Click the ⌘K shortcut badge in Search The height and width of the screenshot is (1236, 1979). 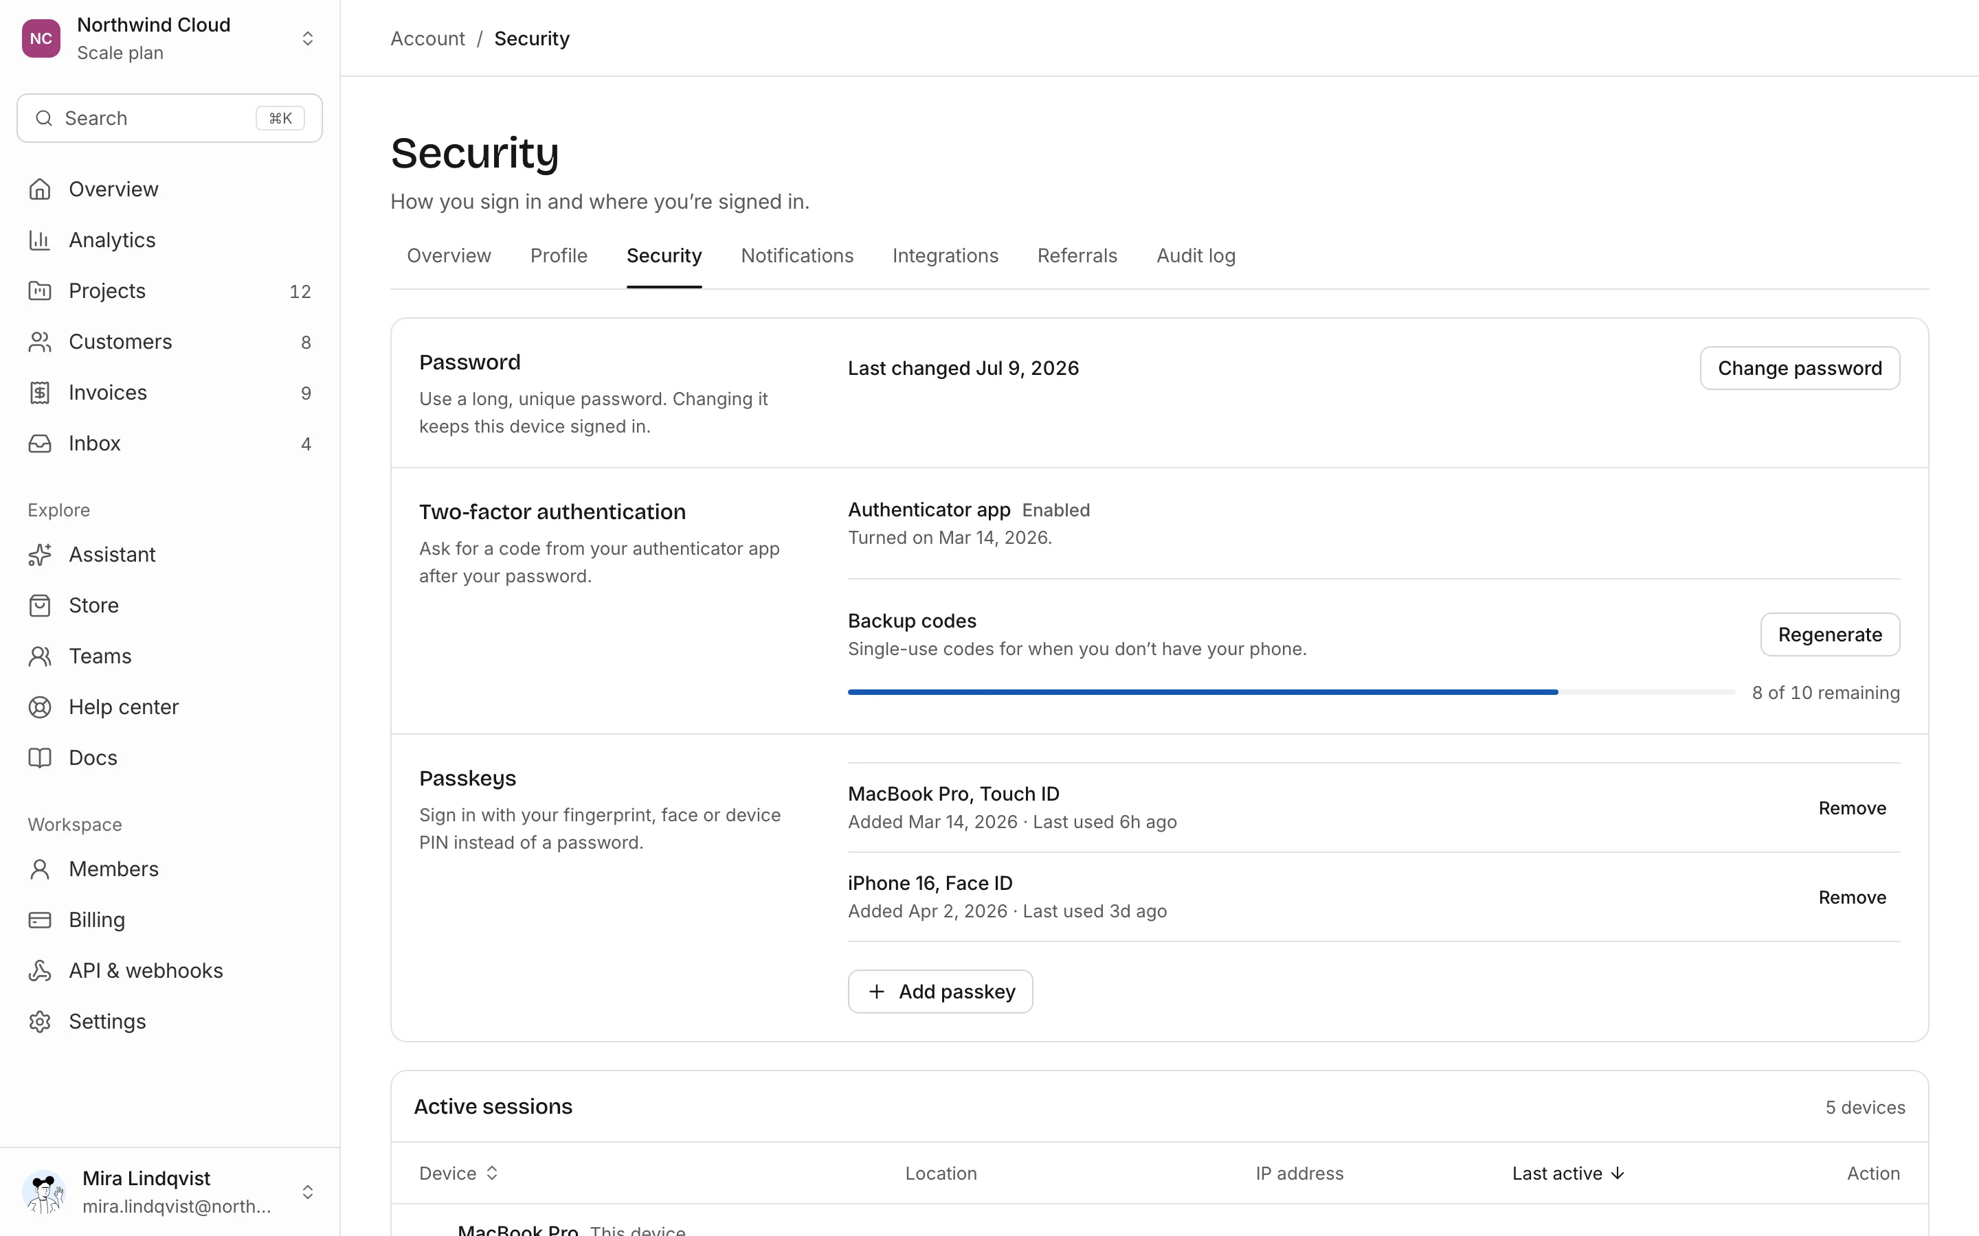tap(280, 119)
